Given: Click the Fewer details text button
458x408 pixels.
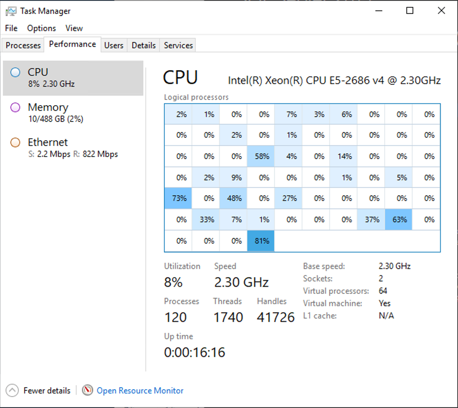Looking at the screenshot, I should click(x=47, y=390).
